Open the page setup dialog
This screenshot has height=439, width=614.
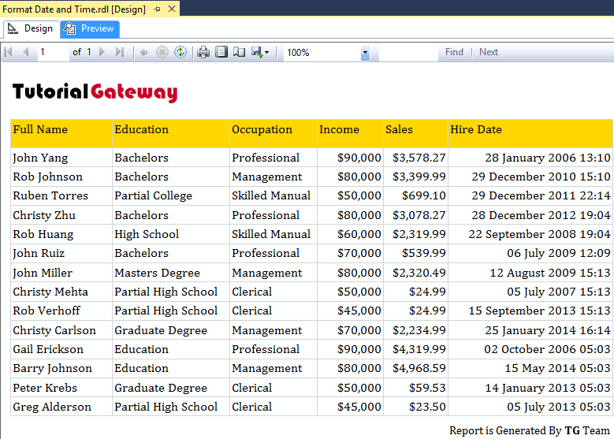click(x=239, y=52)
